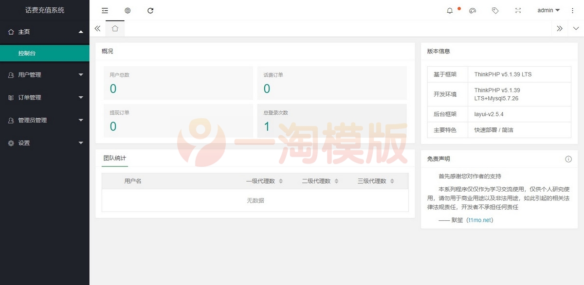Expand the 用户管理 menu section
Image resolution: width=584 pixels, height=285 pixels.
click(44, 74)
